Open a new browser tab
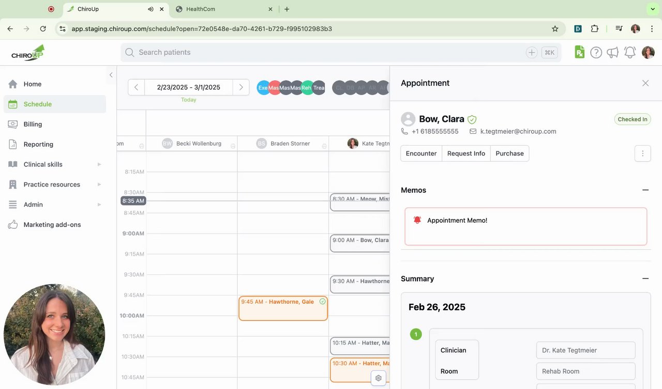 click(287, 9)
